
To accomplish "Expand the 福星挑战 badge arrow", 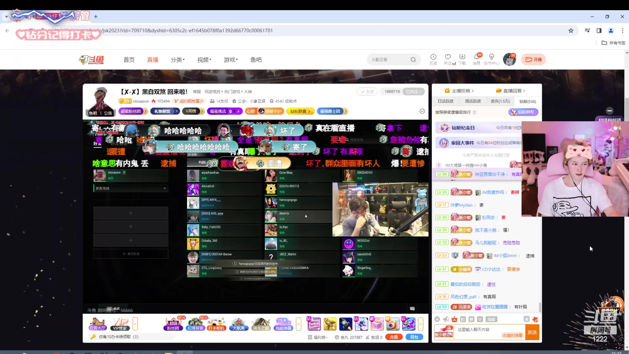I will click(238, 111).
